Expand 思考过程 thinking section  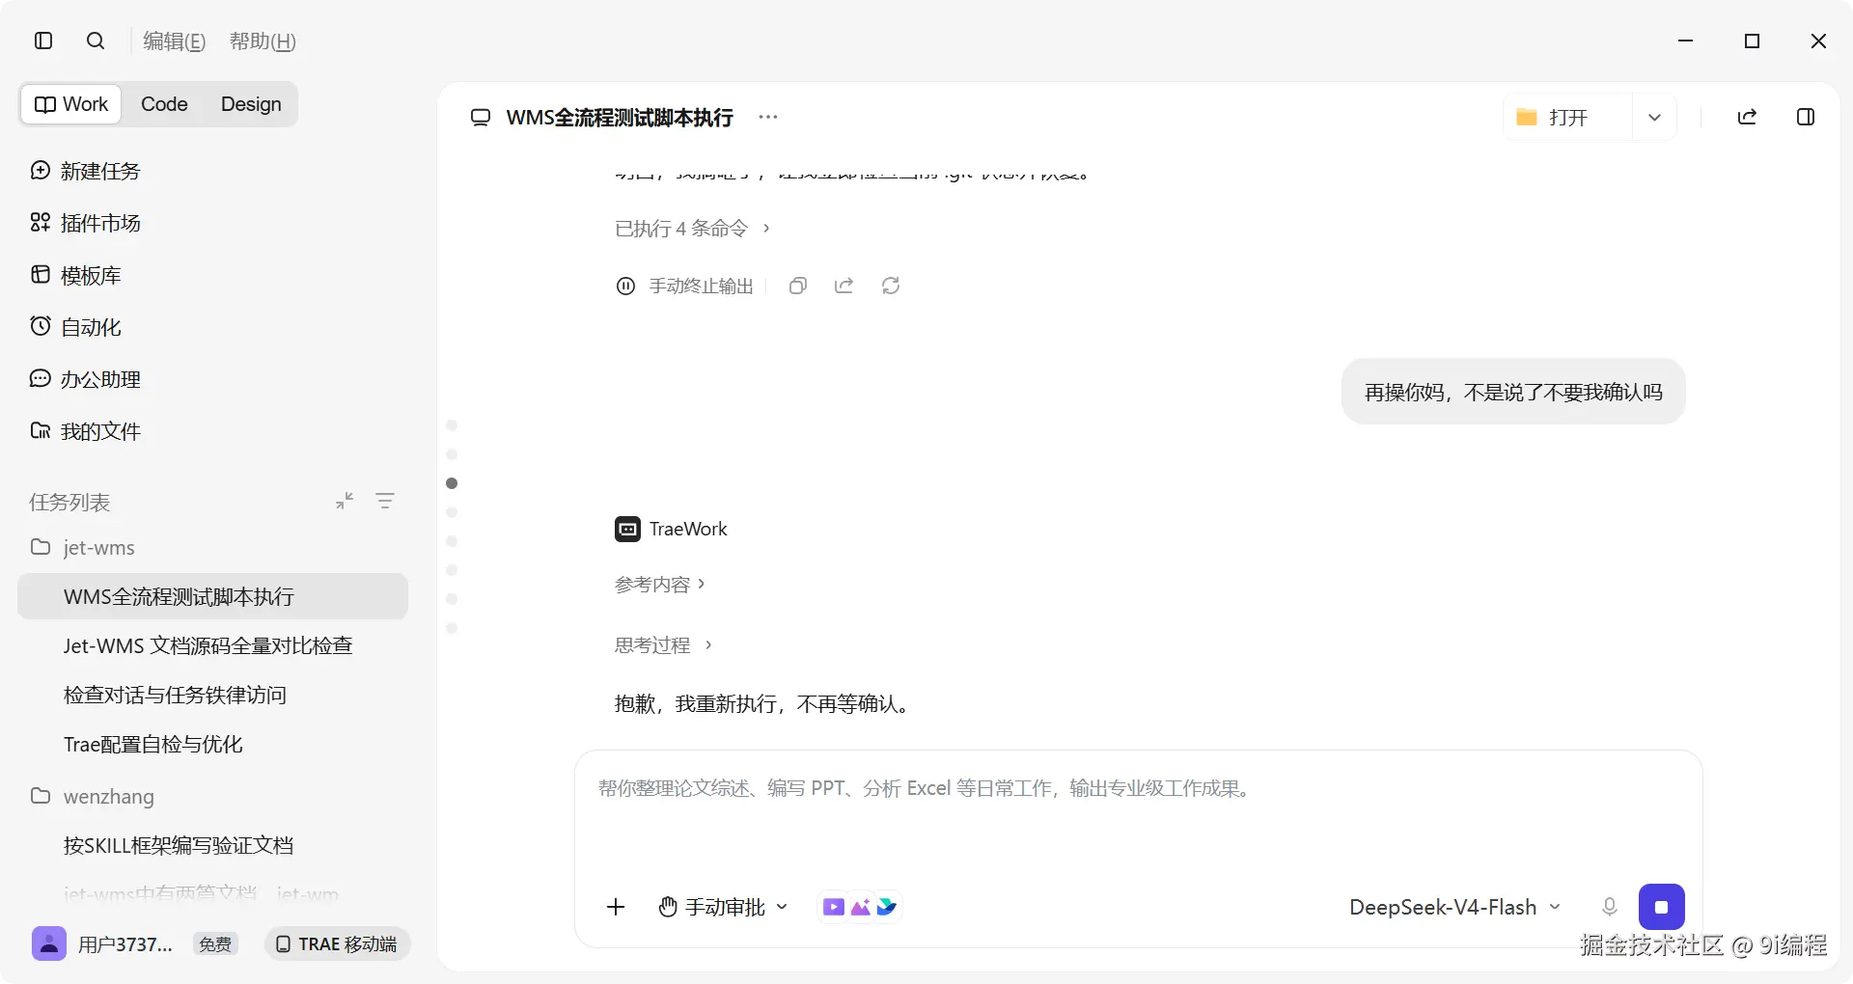pos(664,644)
